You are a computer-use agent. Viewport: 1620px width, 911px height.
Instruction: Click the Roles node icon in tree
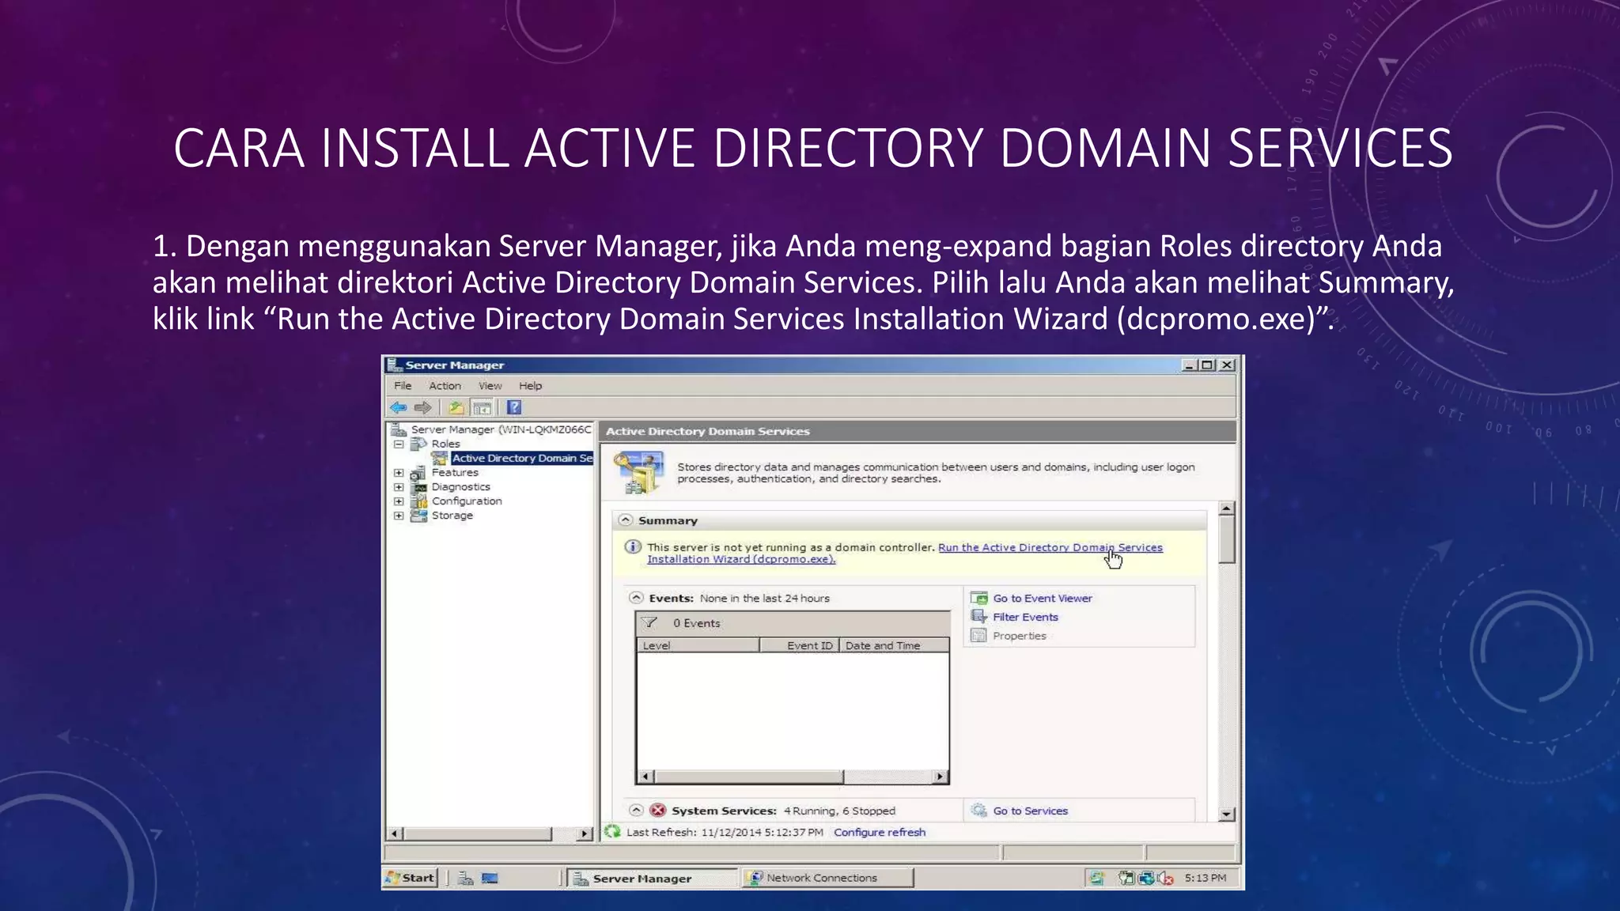tap(419, 444)
